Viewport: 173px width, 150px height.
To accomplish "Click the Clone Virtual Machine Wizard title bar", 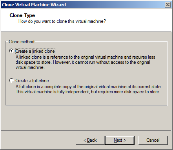I will pyautogui.click(x=82, y=5).
